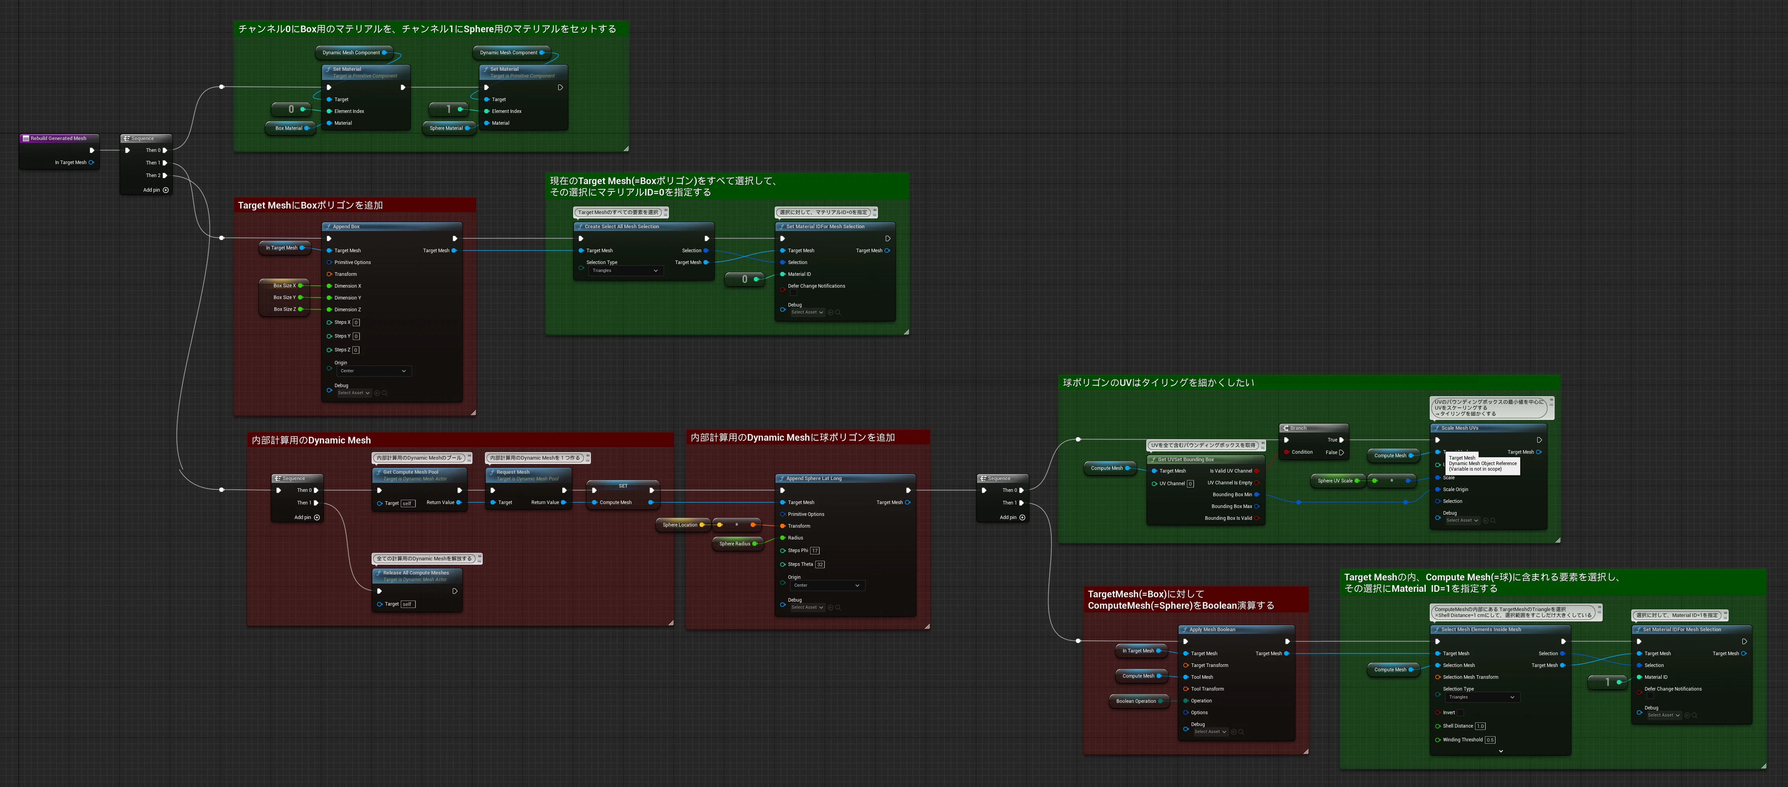Click the Bounding Box Min output pin

click(x=1257, y=495)
